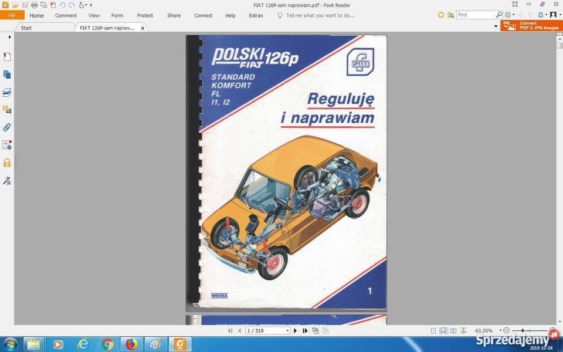Open the File menu
This screenshot has width=563, height=352.
[x=12, y=15]
